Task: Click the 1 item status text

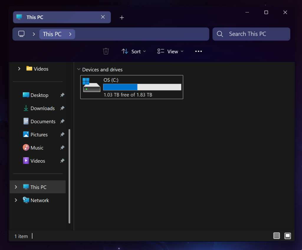Action: [x=21, y=236]
